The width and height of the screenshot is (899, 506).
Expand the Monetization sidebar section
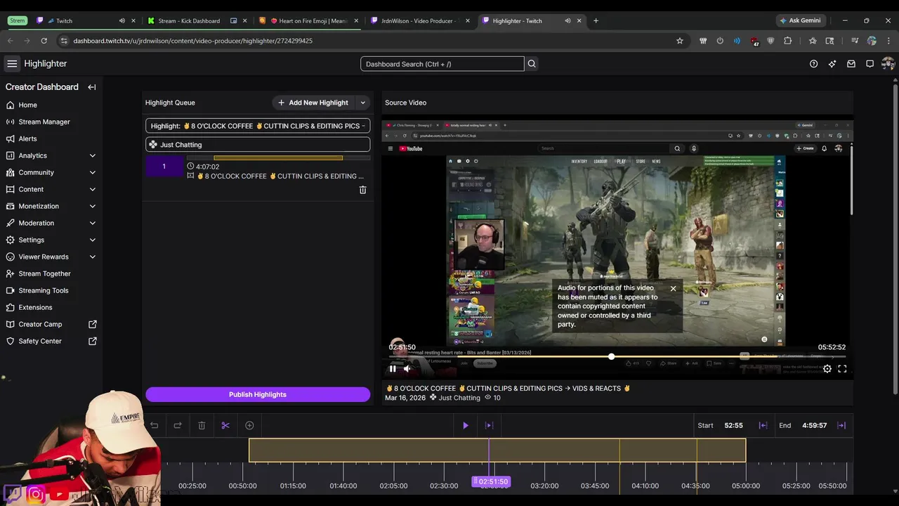[93, 206]
